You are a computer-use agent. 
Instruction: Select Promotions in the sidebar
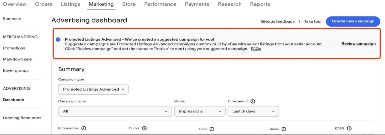coord(14,48)
